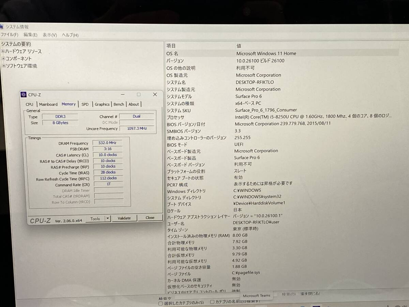Click the Command Rate value 1T
409x307 pixels.
108,184
